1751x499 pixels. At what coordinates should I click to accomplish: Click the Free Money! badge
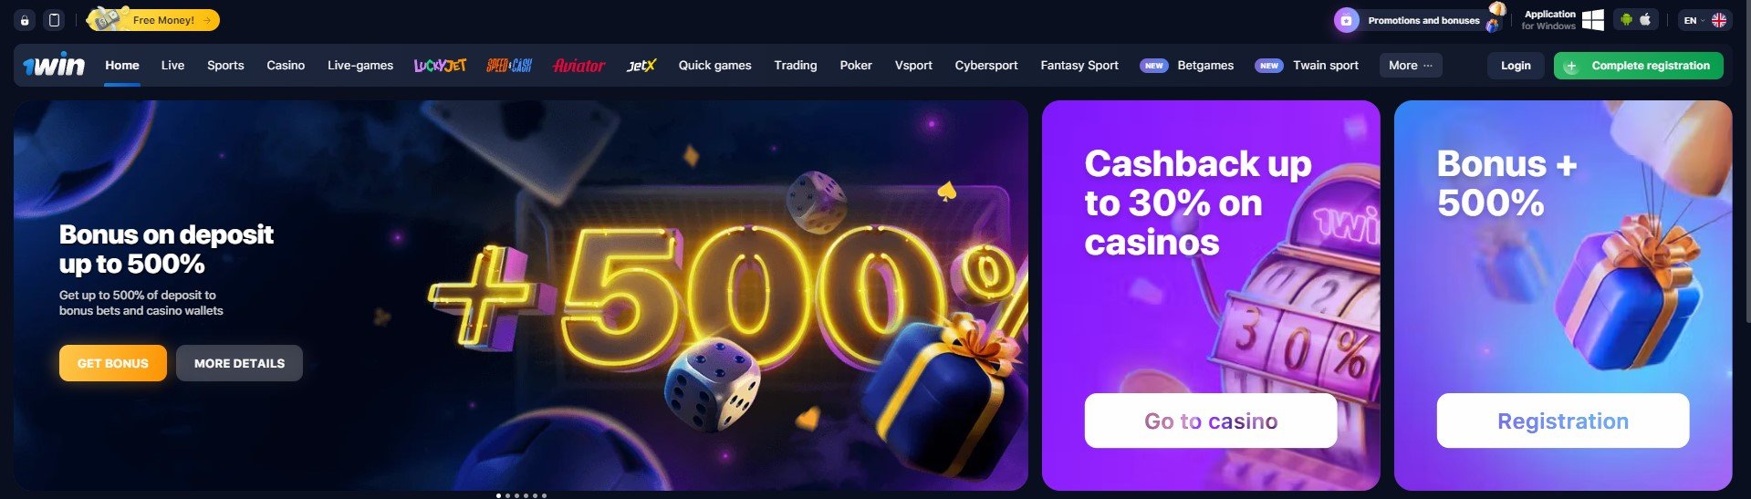click(x=153, y=19)
